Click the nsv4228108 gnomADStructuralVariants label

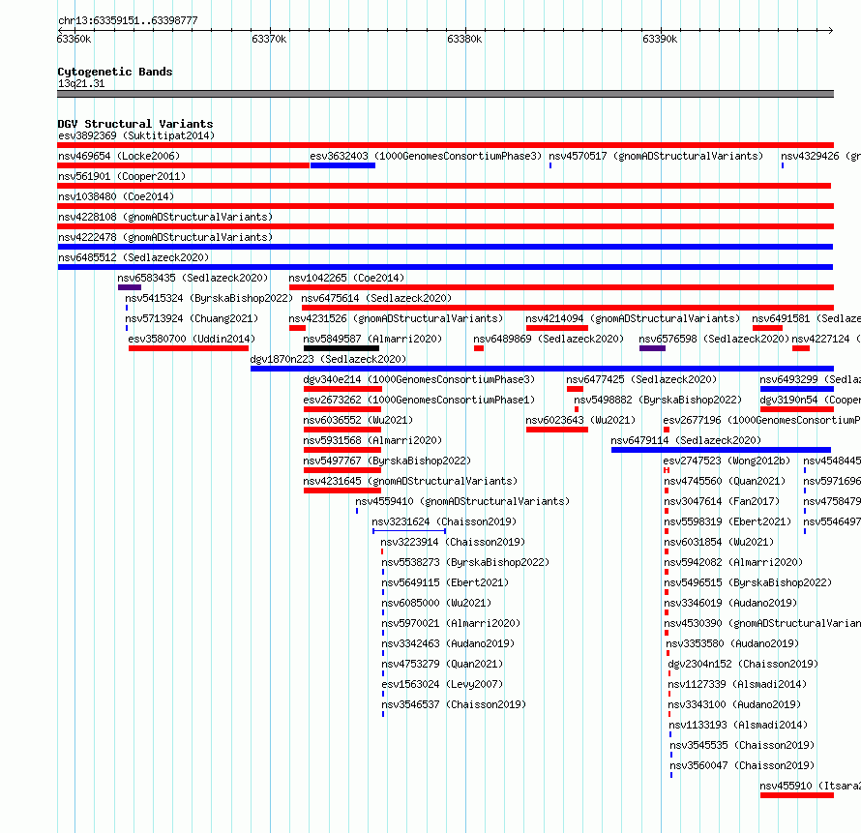pyautogui.click(x=165, y=217)
